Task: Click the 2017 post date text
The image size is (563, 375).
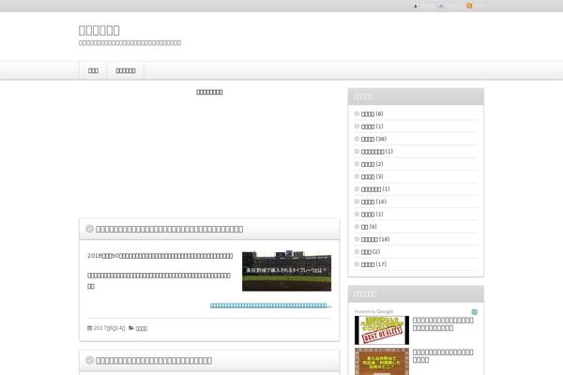Action: (109, 328)
